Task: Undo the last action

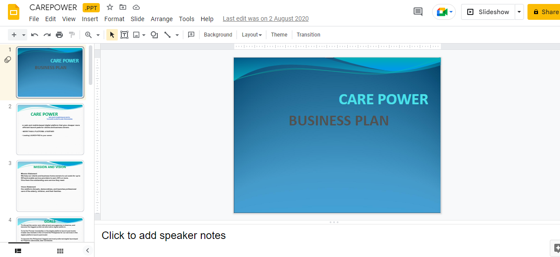Action: click(35, 35)
